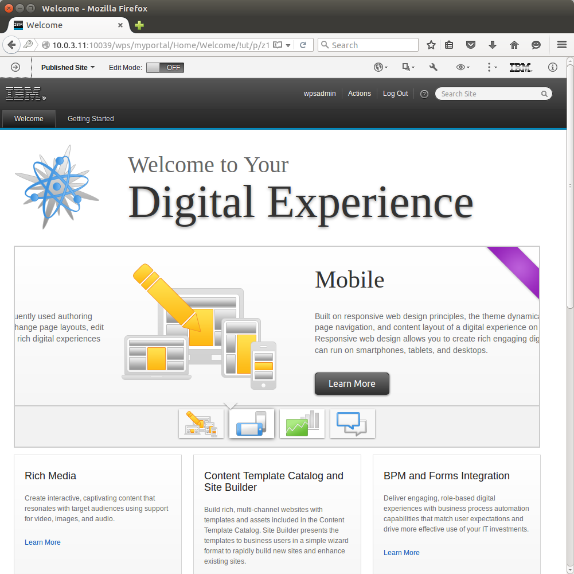Image resolution: width=574 pixels, height=574 pixels.
Task: Click the Search Site magnifier icon
Action: (544, 94)
